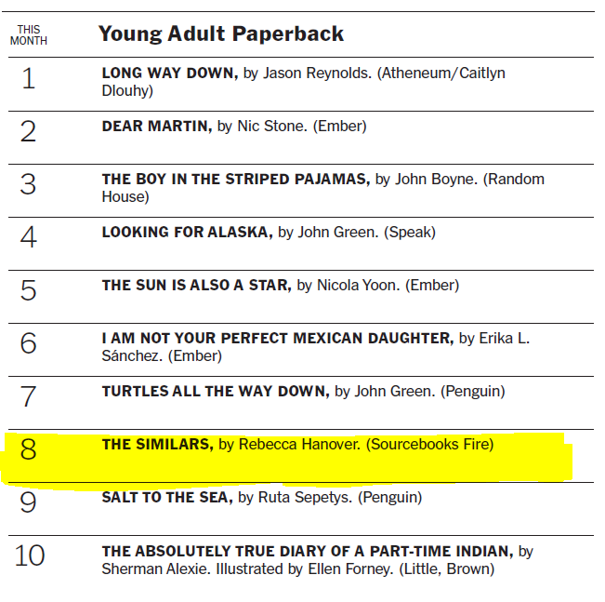Click the rank number 10
Screen dimensions: 605x602
point(29,556)
